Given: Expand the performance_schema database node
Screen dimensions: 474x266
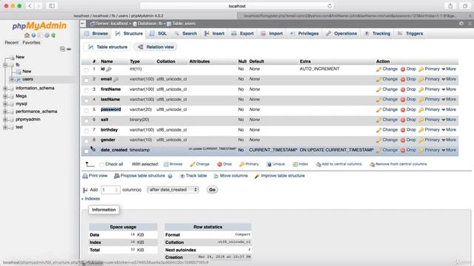Looking at the screenshot, I should 5,112.
